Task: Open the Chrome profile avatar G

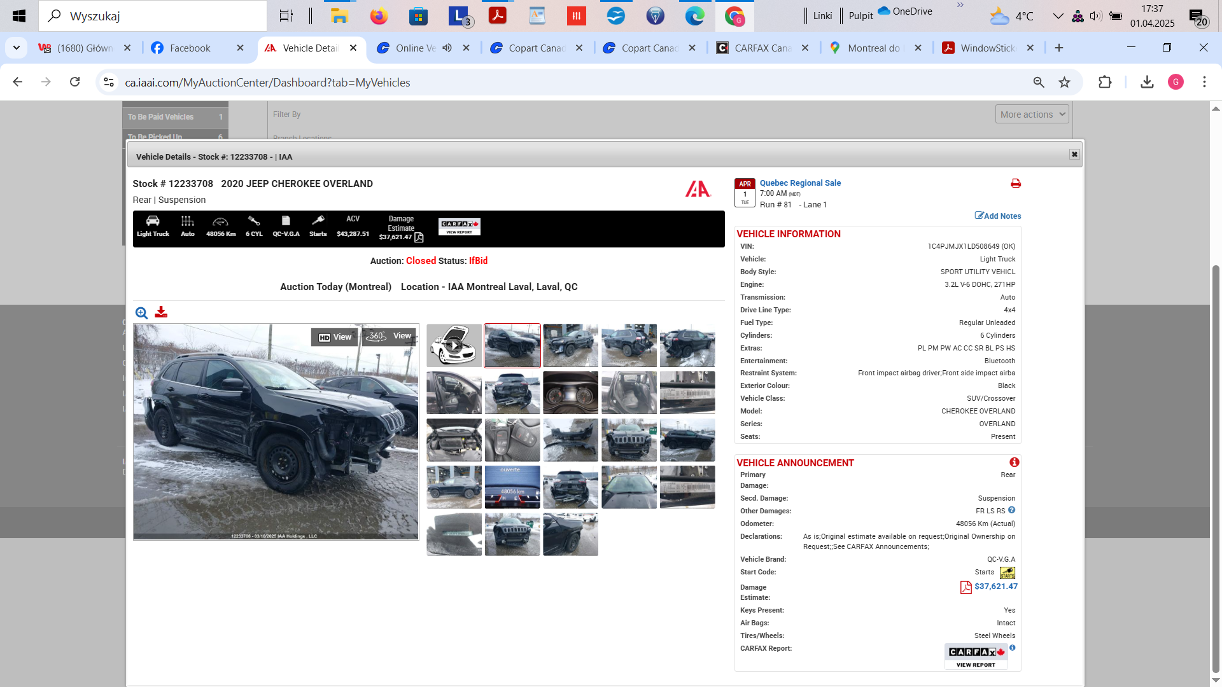Action: click(x=1176, y=82)
